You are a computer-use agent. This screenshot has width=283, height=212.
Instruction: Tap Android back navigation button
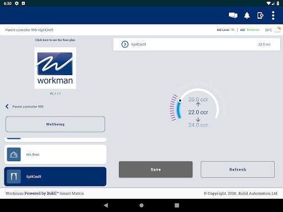tap(106, 205)
